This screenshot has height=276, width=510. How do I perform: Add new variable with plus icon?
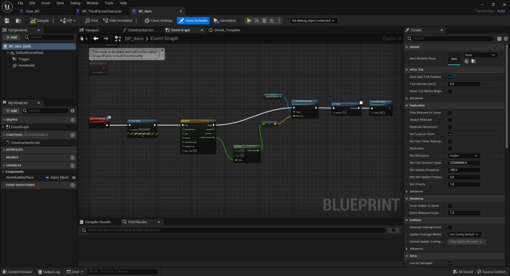coord(73,165)
